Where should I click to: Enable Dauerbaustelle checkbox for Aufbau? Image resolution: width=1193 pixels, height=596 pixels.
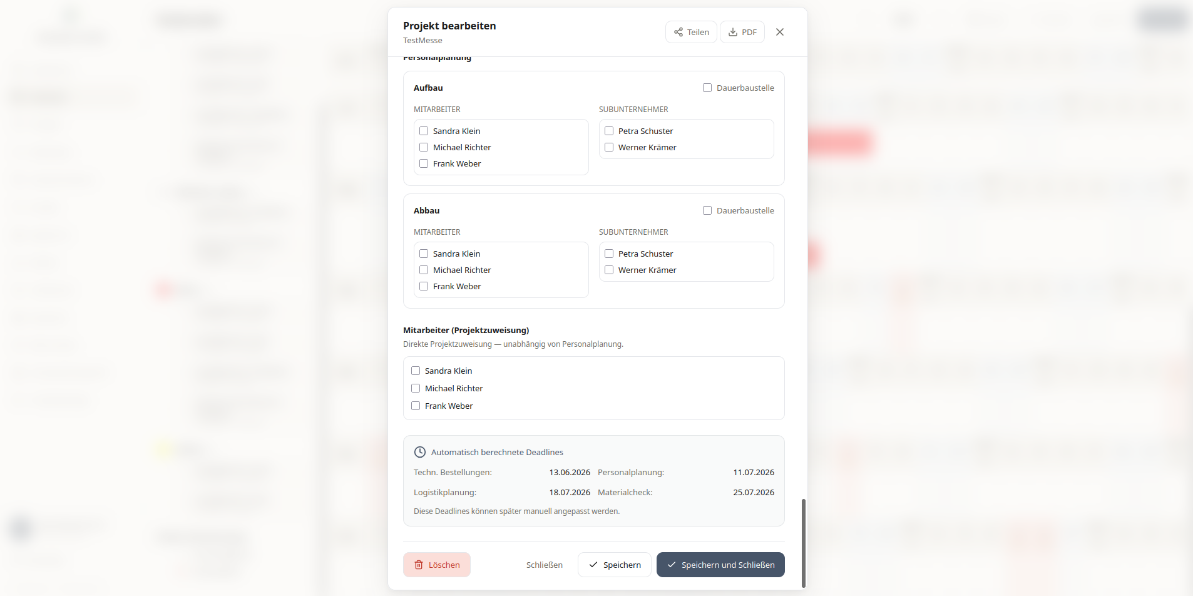(x=707, y=88)
